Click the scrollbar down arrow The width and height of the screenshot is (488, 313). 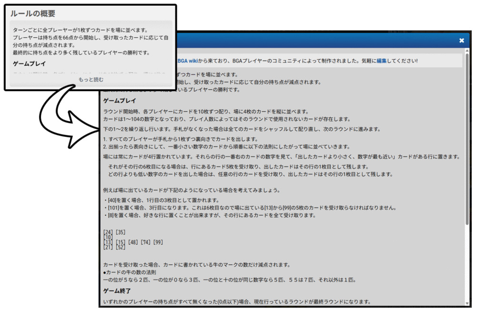point(467,303)
